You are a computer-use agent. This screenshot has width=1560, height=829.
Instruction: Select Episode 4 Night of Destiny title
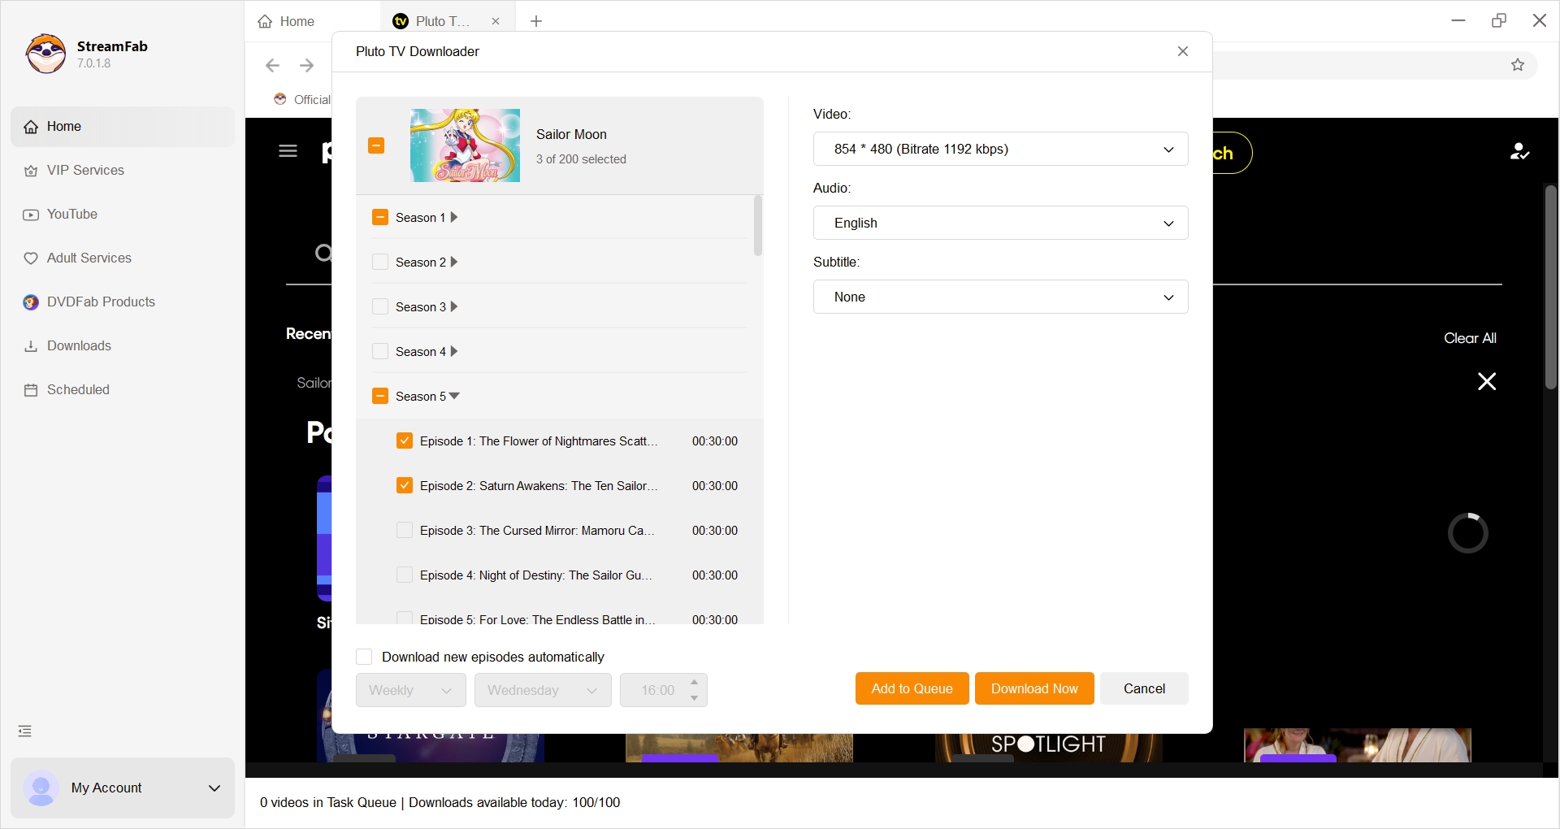click(536, 575)
